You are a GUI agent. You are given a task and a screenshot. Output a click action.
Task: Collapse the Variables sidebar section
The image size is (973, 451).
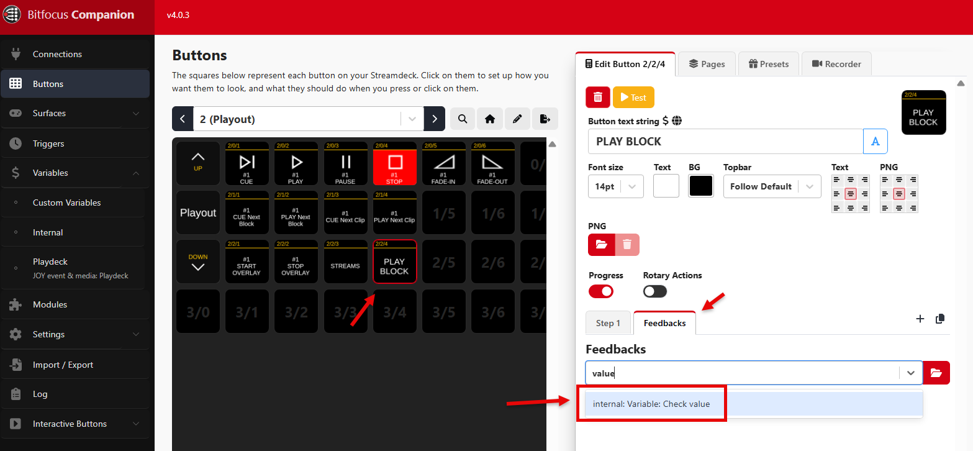[x=75, y=173]
